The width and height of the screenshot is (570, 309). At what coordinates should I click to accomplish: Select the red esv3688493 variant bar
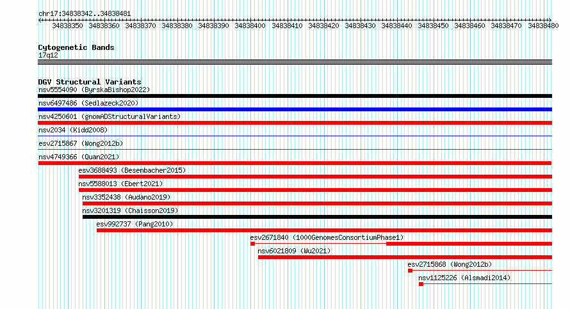pos(315,177)
